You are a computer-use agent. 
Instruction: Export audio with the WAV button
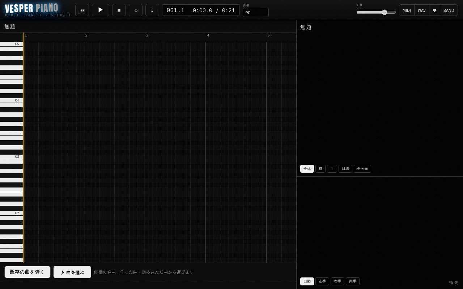click(x=422, y=10)
